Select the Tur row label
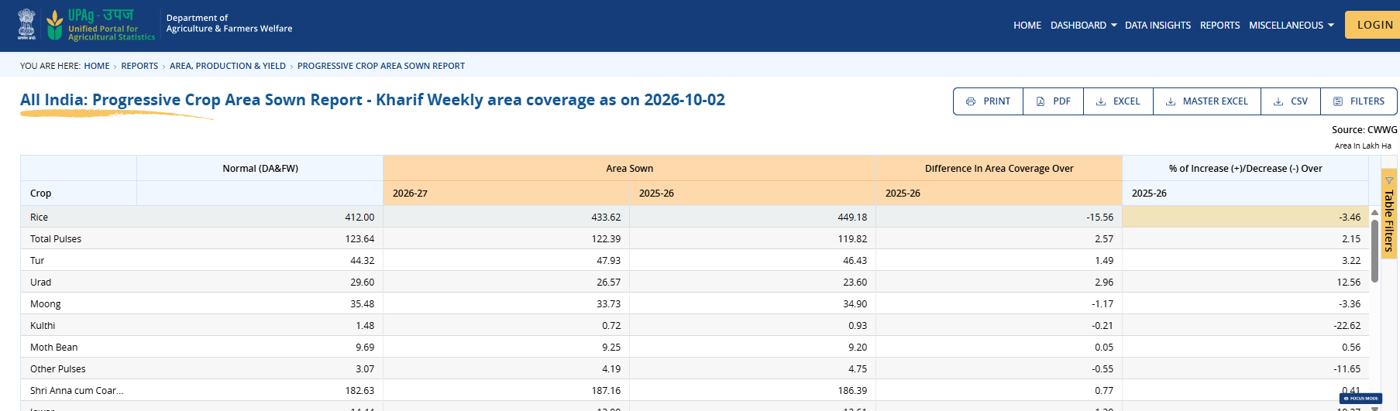Screen dimensions: 1400x411 coord(37,261)
